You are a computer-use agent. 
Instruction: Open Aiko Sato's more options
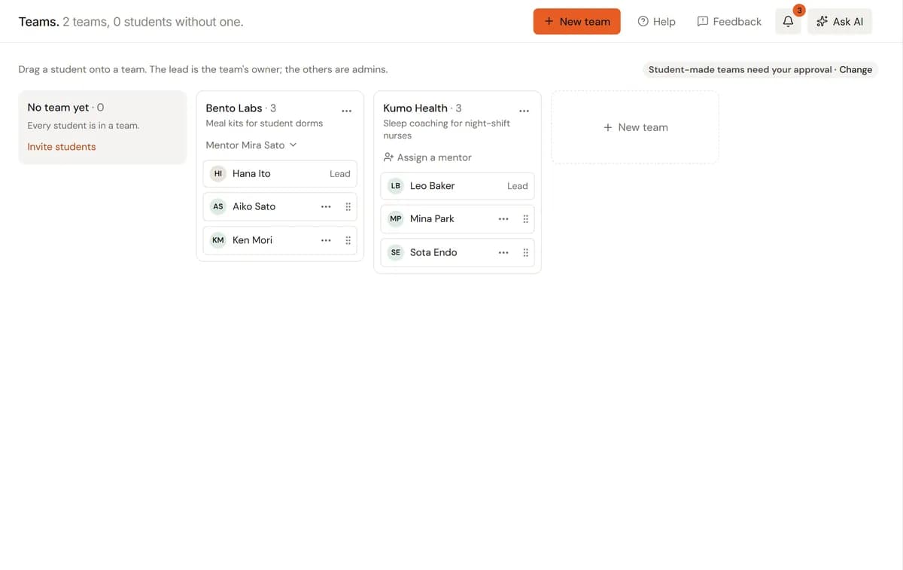click(x=326, y=206)
